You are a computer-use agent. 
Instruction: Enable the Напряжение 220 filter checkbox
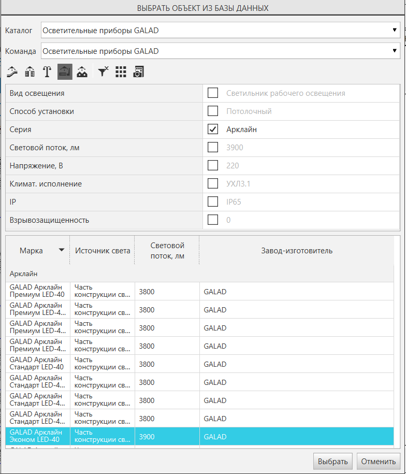213,166
